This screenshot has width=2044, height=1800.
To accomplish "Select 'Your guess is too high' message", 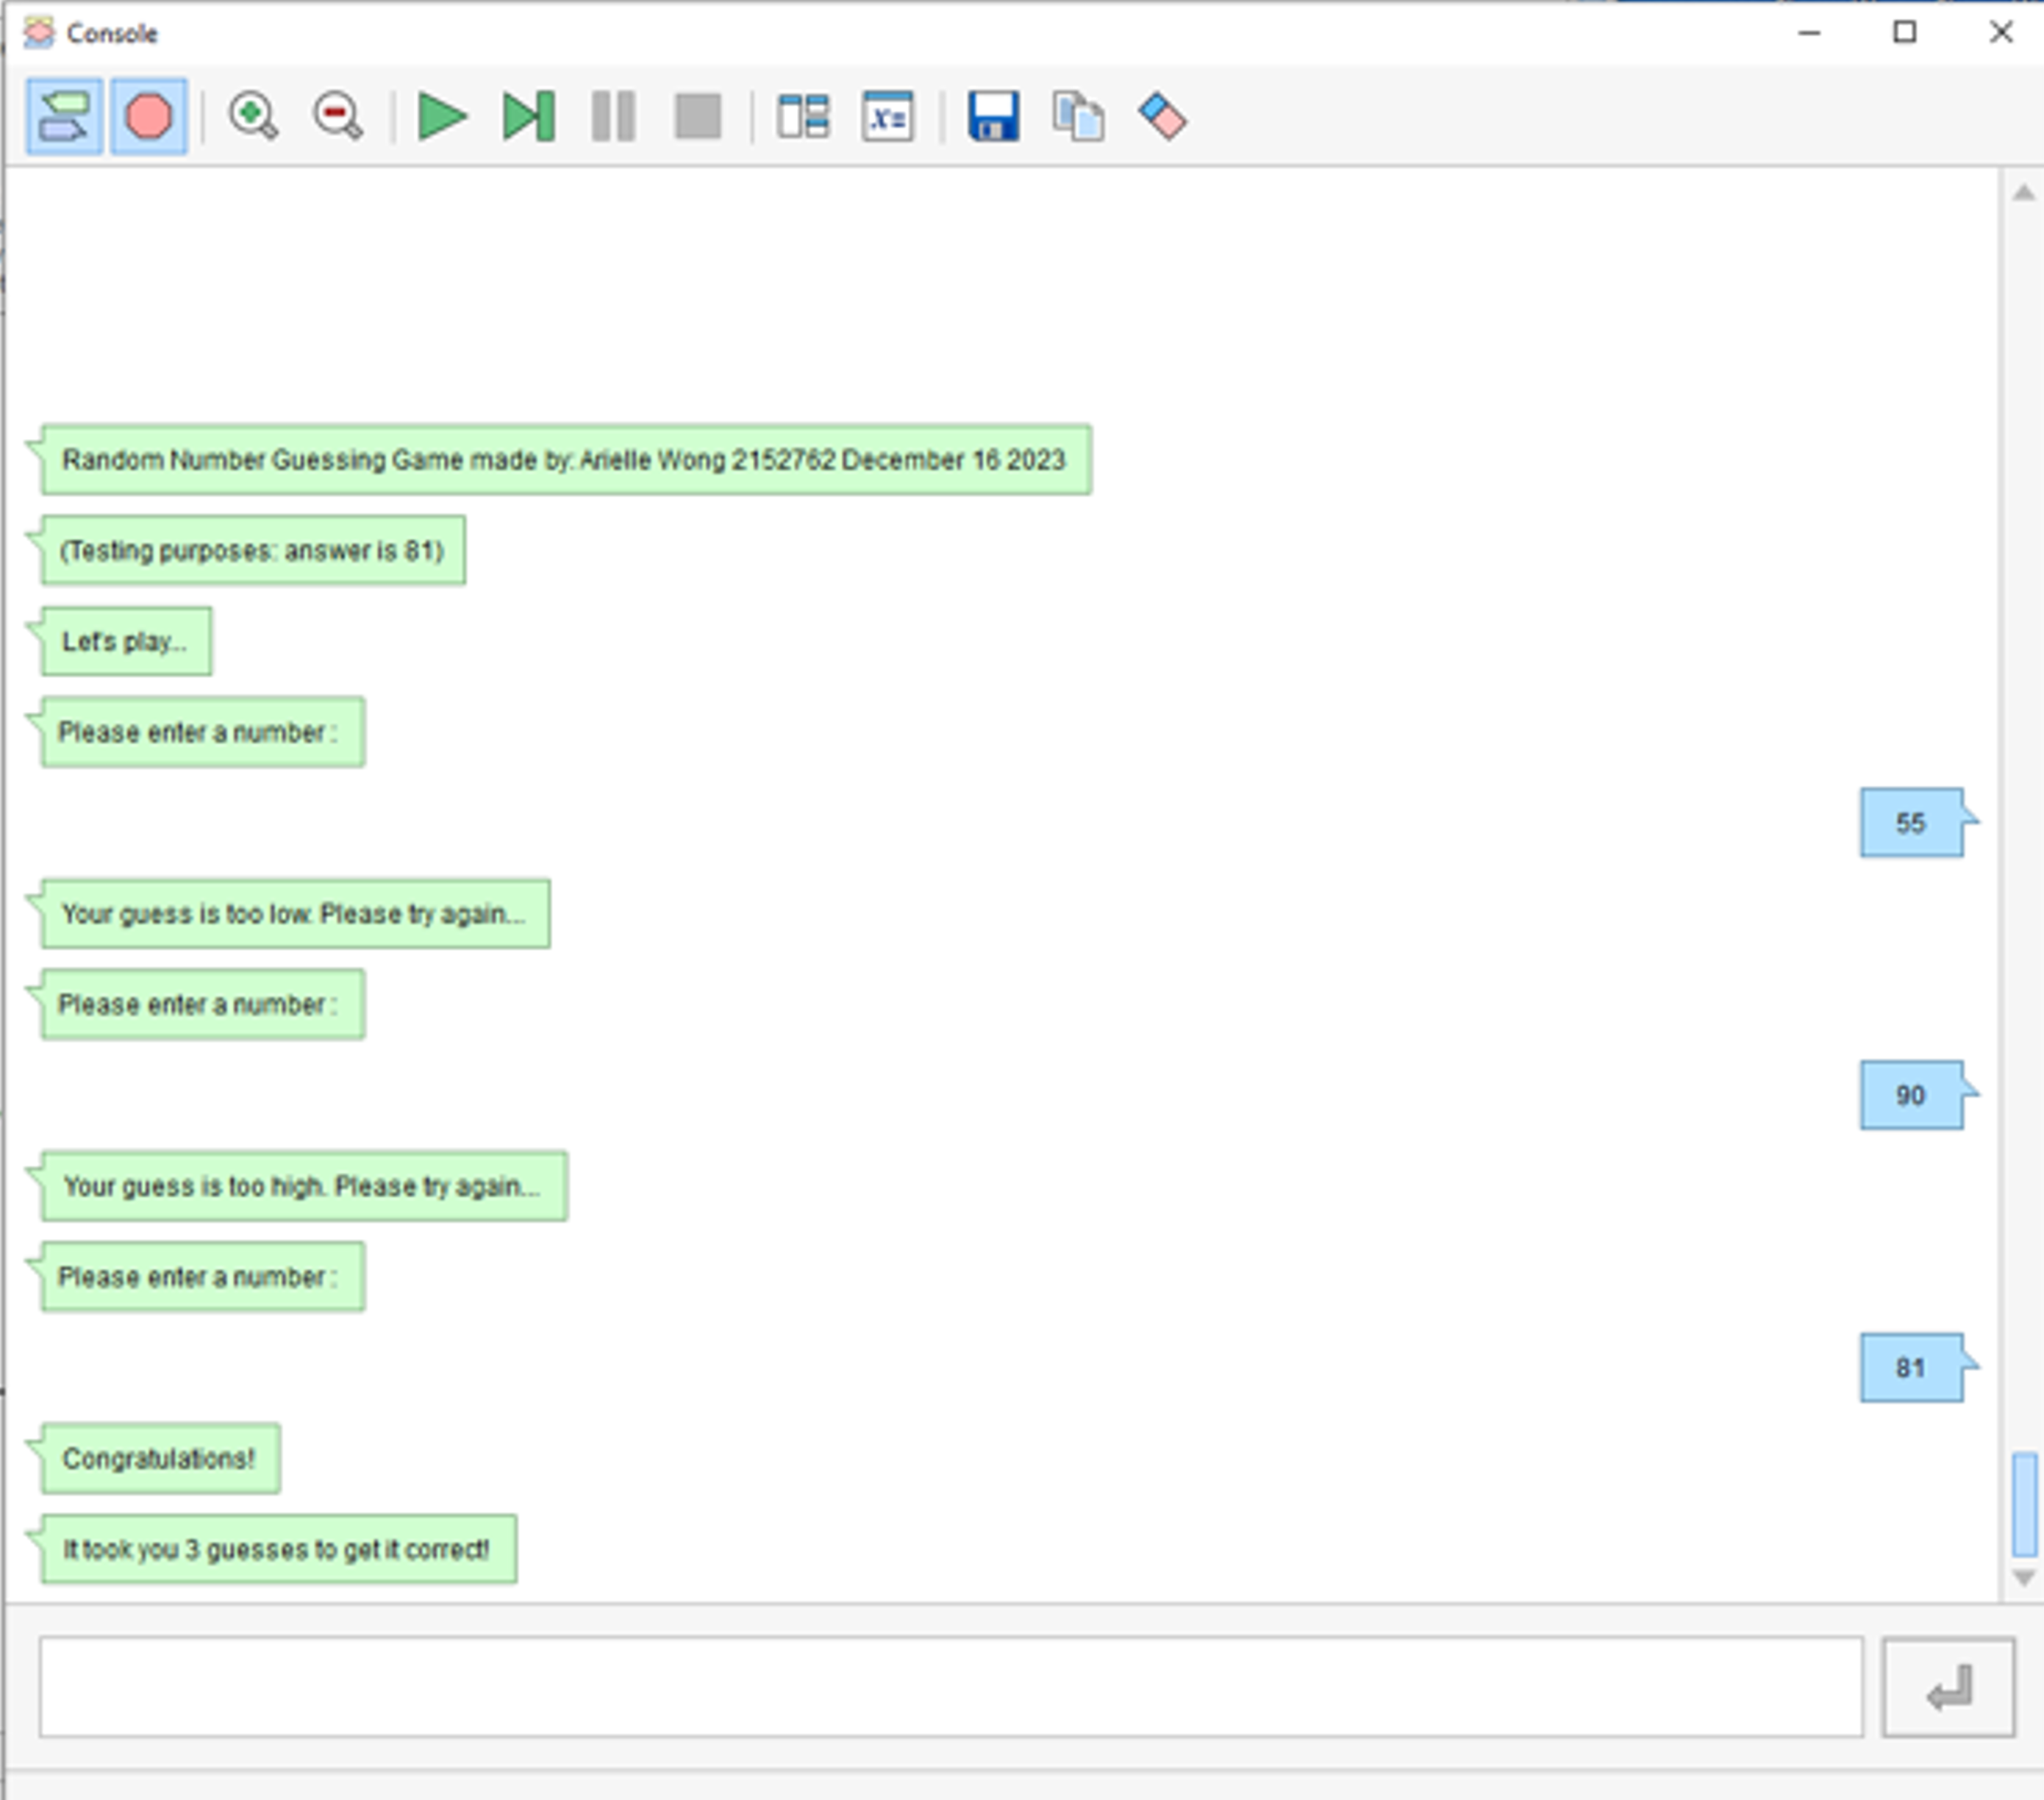I will pyautogui.click(x=304, y=1187).
